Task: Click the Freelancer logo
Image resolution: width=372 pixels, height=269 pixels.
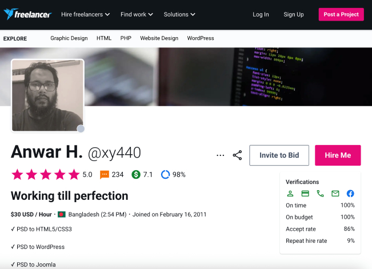Action: 27,14
